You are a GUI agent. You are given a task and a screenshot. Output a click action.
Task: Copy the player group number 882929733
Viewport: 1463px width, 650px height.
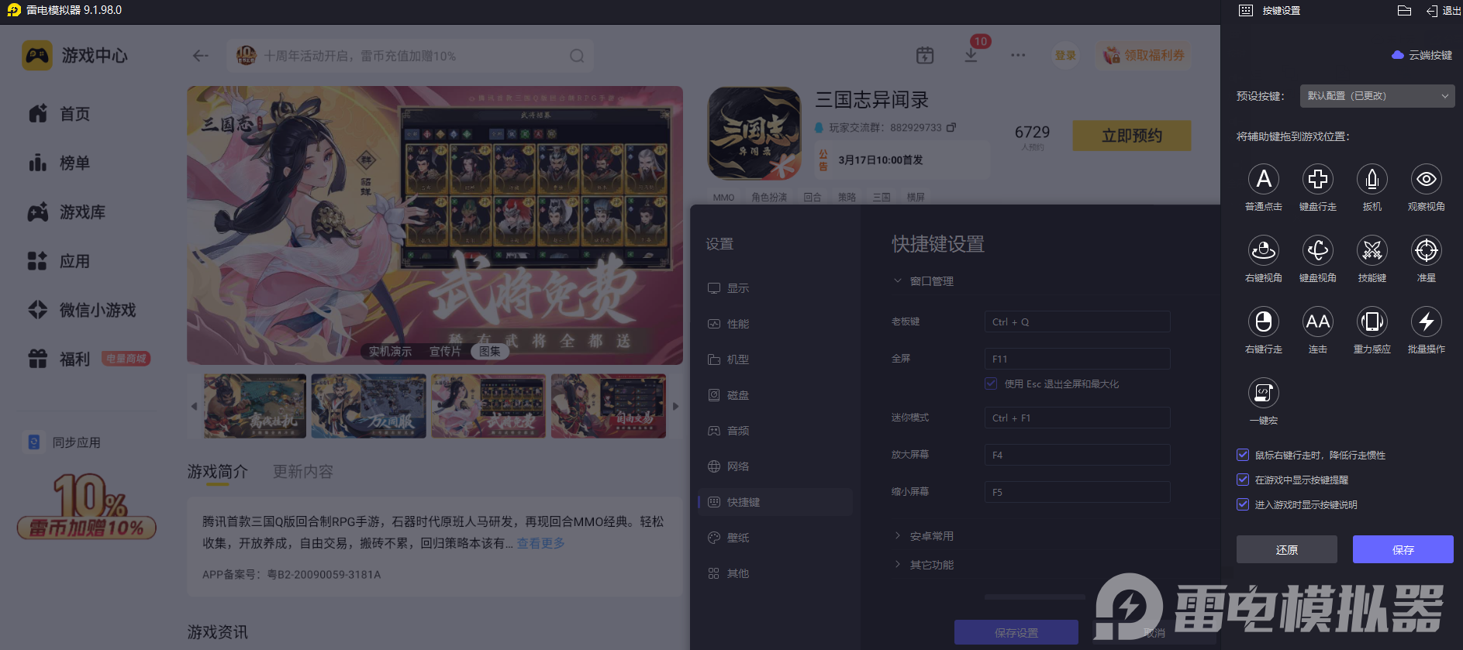951,127
